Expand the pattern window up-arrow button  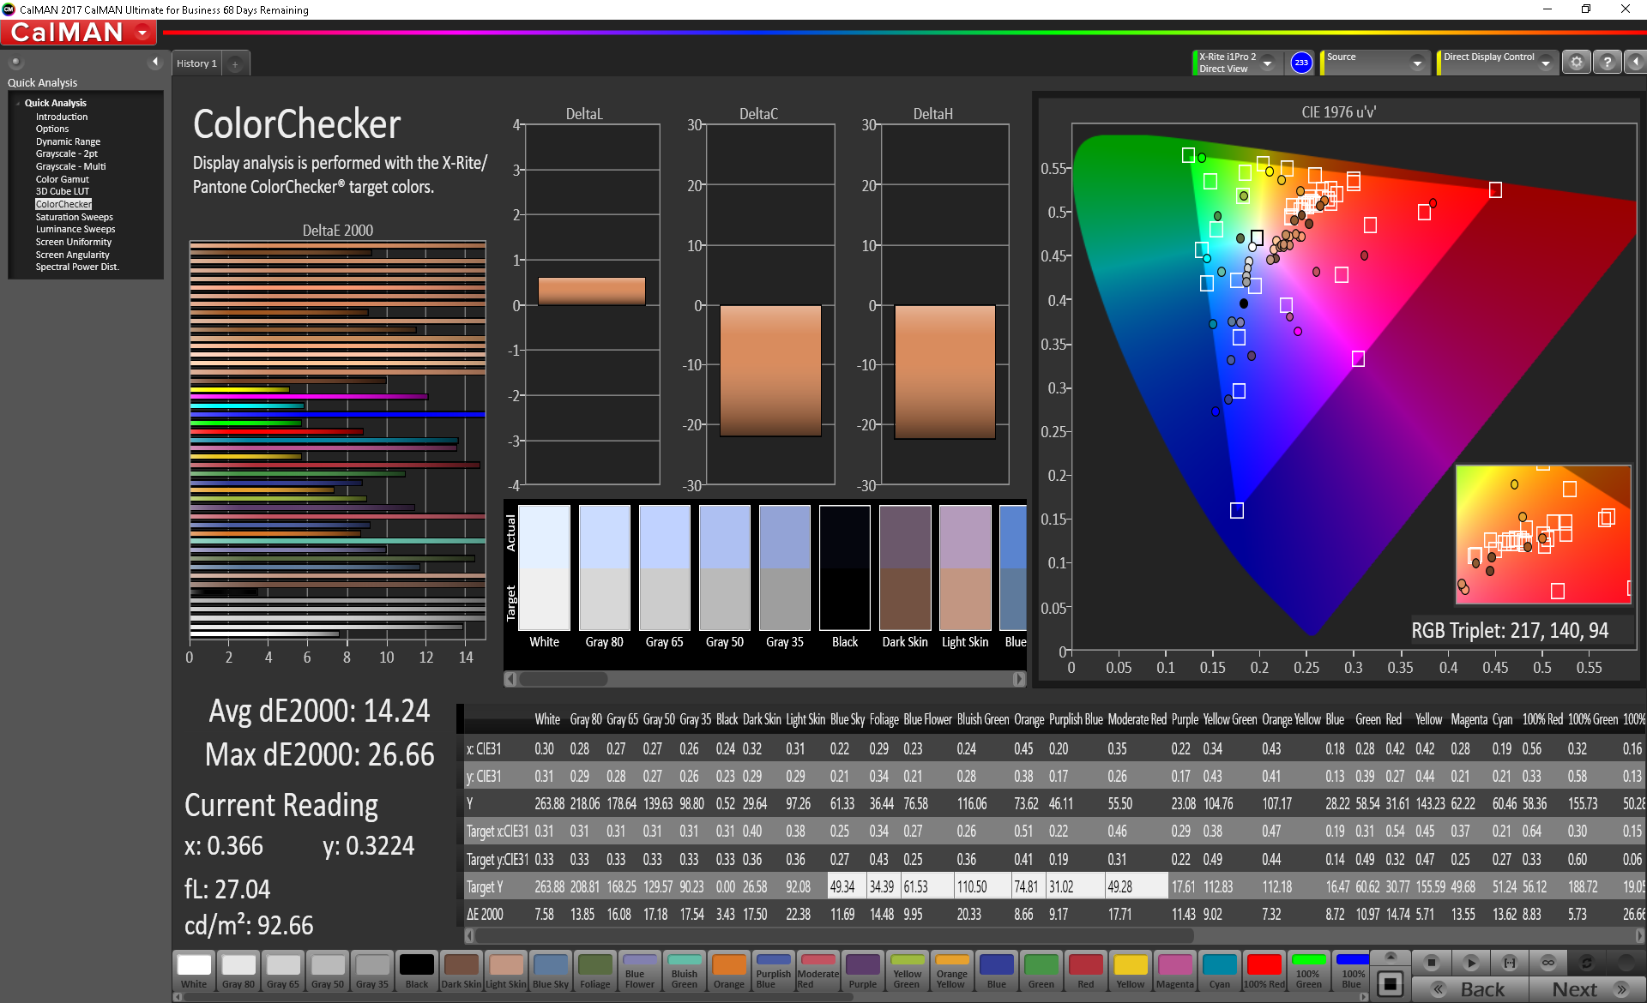pos(1391,956)
